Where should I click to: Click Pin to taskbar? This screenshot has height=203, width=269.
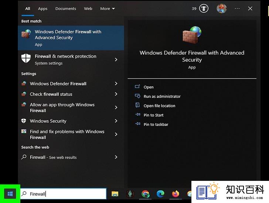click(x=156, y=124)
